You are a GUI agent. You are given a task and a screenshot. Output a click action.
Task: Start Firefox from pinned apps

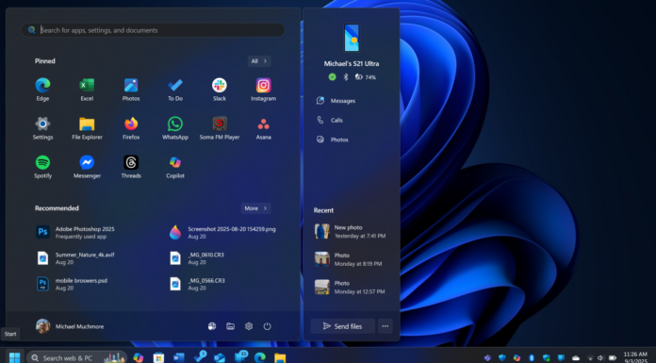coord(131,127)
